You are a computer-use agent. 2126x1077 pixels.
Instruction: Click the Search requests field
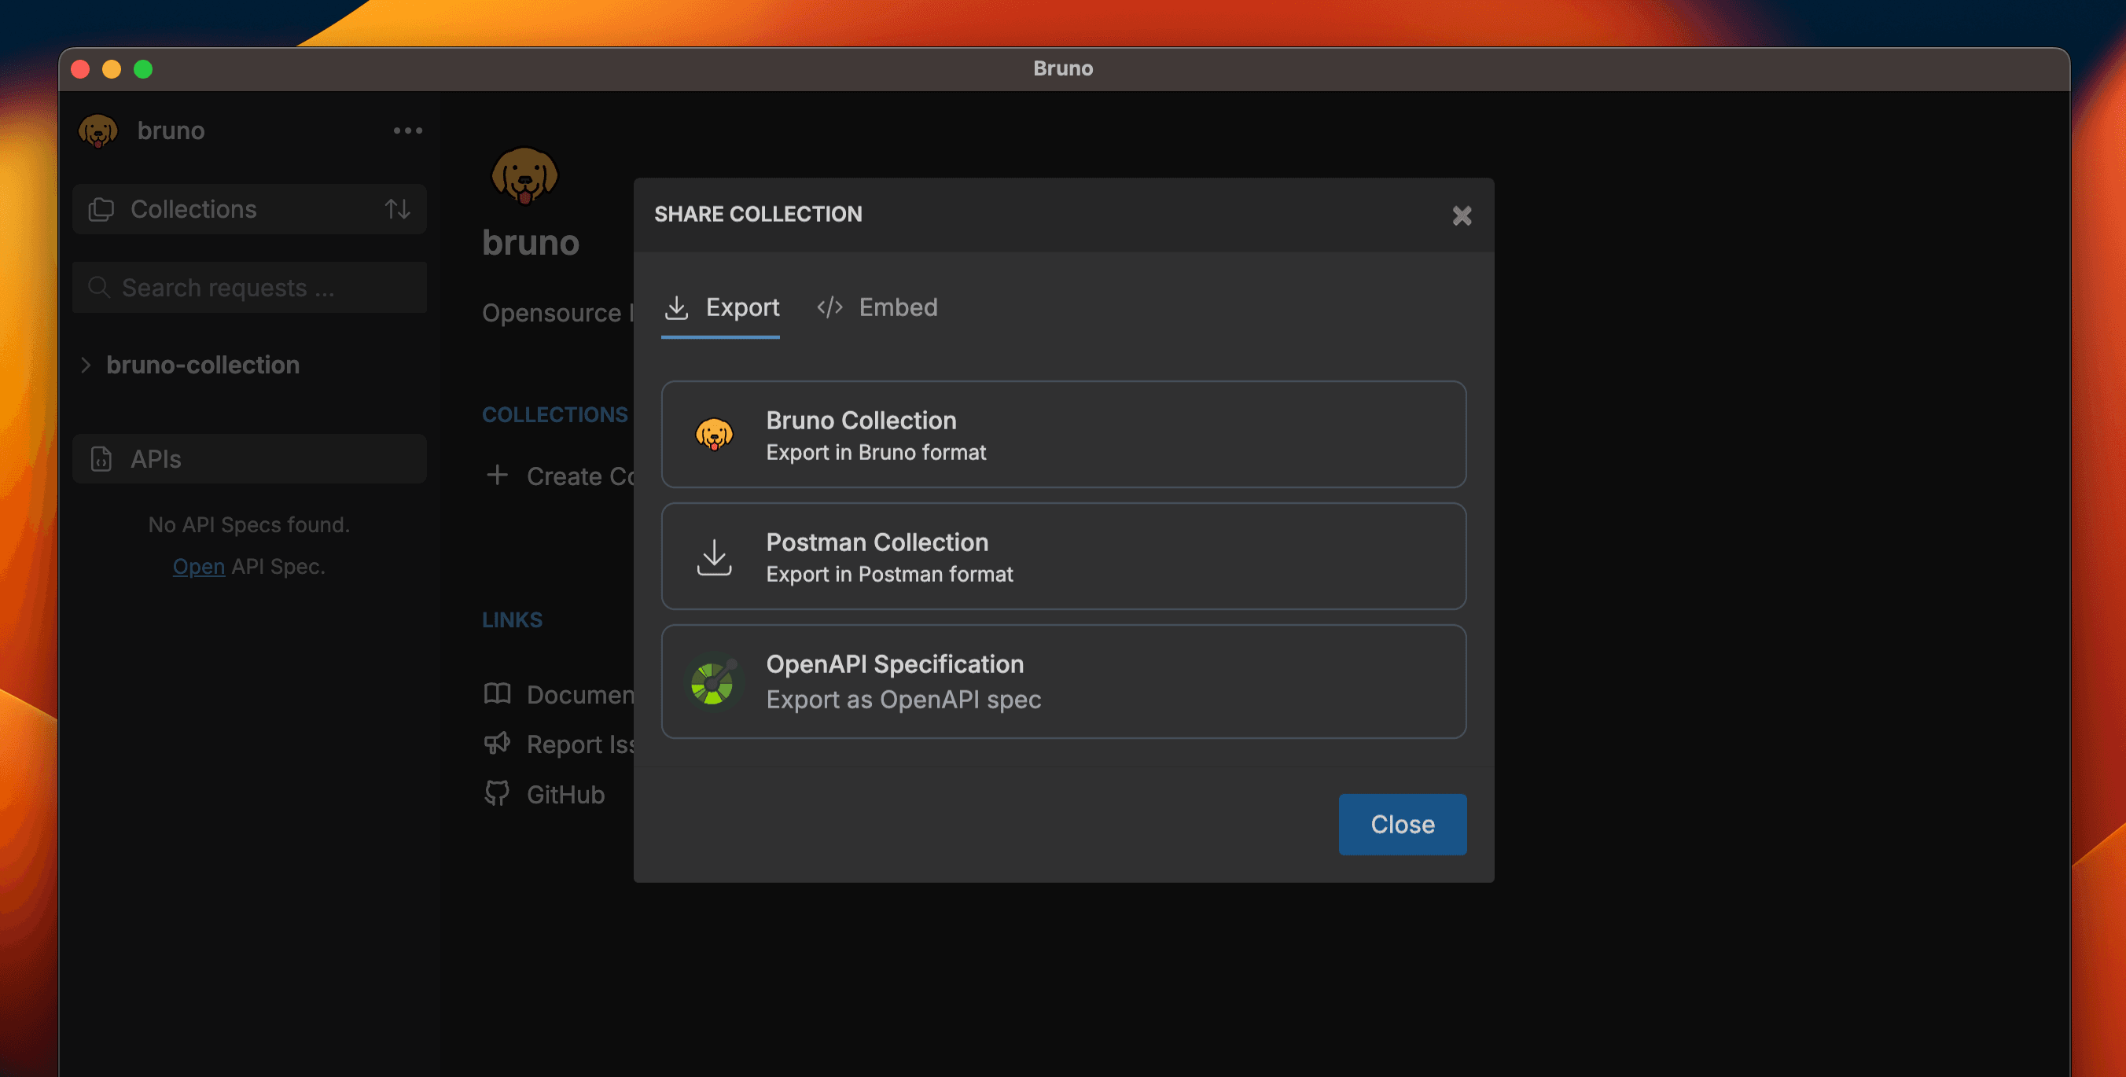pyautogui.click(x=249, y=287)
